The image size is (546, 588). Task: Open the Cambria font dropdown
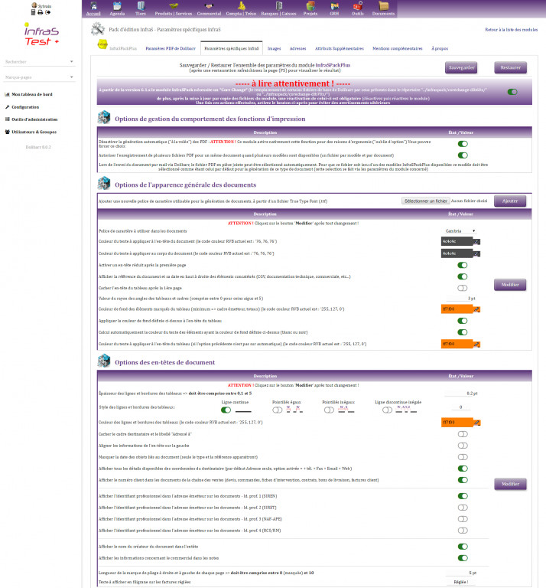(x=460, y=231)
